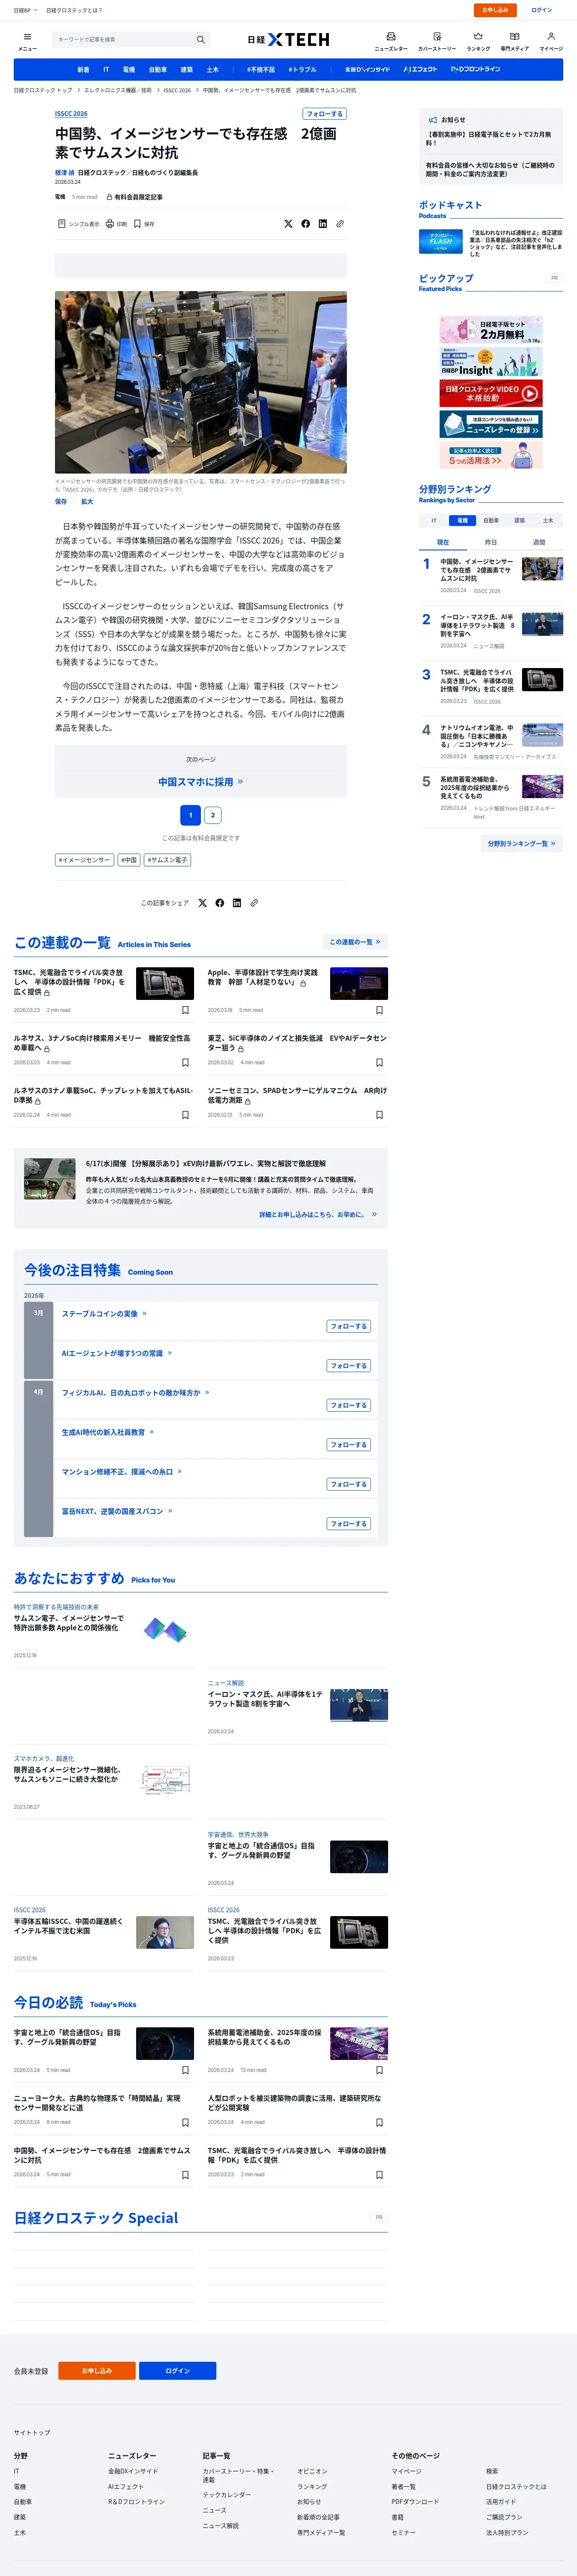Go to article page 2
Image resolution: width=577 pixels, height=2576 pixels.
click(212, 815)
